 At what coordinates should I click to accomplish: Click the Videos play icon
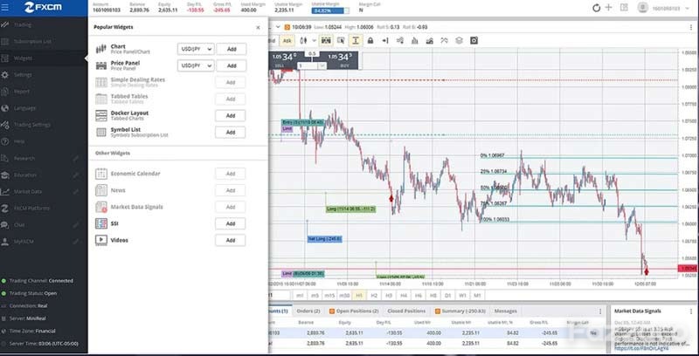[x=101, y=240]
